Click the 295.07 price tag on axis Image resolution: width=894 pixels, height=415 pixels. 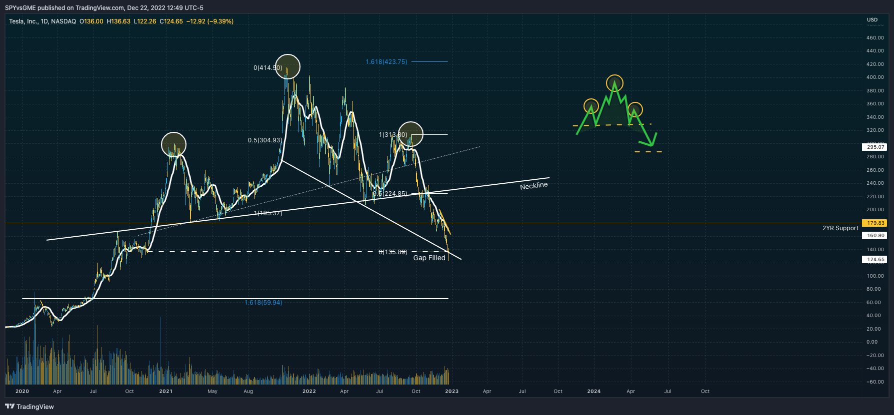tap(875, 147)
